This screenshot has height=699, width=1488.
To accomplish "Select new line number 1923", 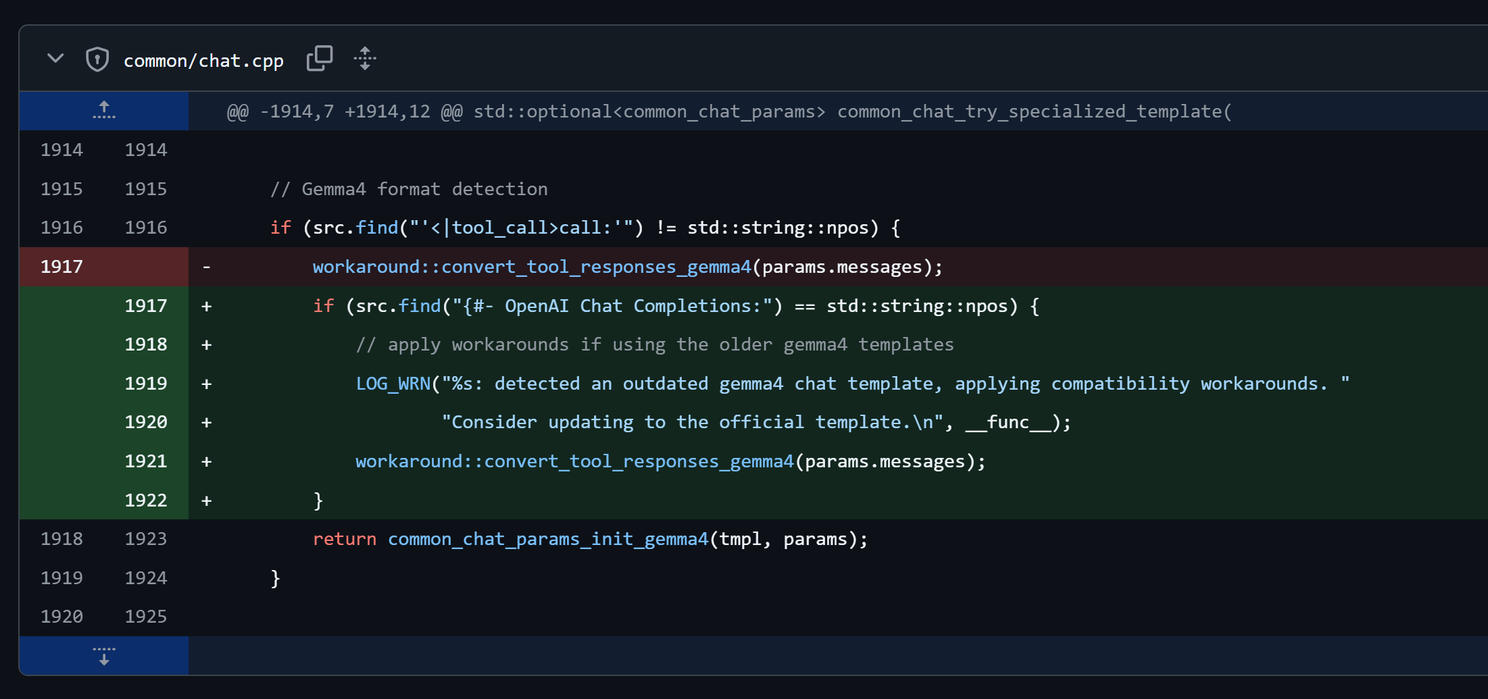I will tap(146, 539).
